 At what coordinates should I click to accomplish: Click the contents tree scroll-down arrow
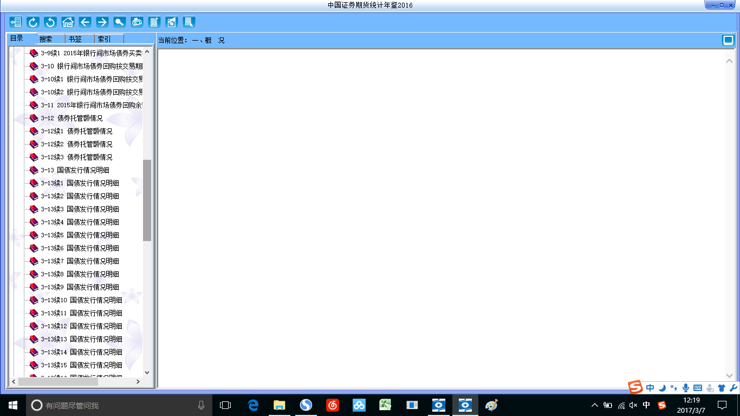[x=147, y=373]
